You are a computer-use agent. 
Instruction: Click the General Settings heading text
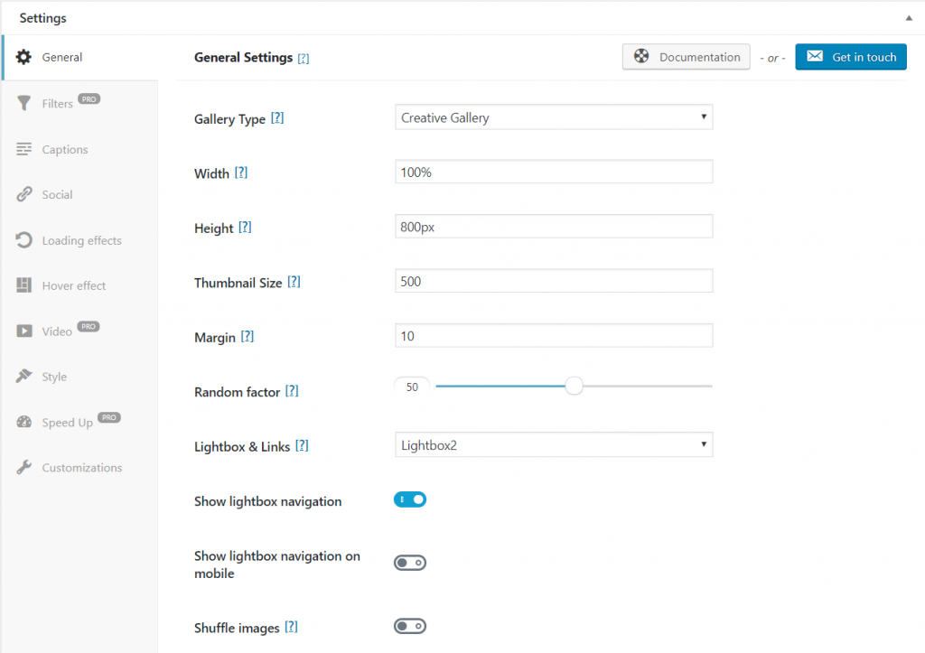tap(243, 57)
